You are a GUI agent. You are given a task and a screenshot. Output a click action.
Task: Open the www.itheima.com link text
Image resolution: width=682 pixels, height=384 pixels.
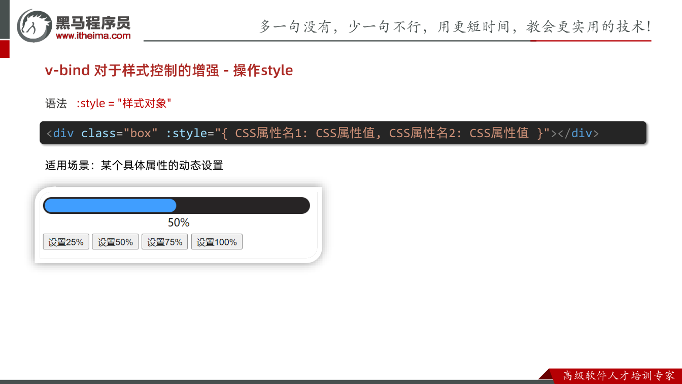(93, 36)
